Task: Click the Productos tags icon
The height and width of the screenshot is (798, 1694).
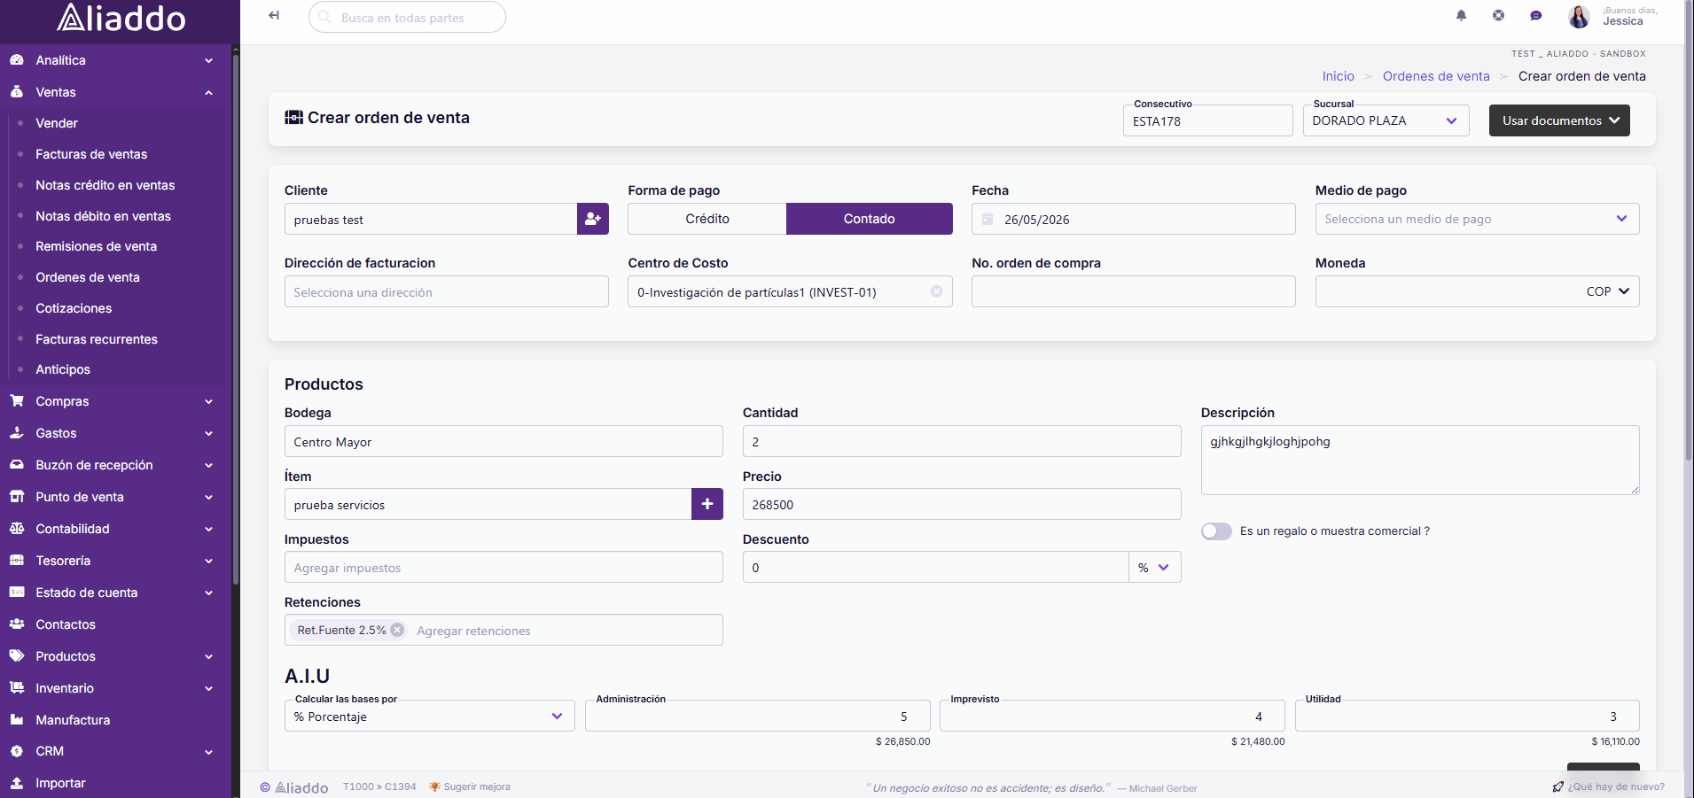Action: 17,656
